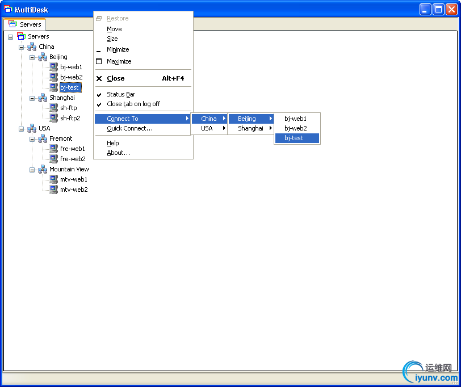Choose Minimize from the system menu
461x387 pixels.
coord(144,50)
